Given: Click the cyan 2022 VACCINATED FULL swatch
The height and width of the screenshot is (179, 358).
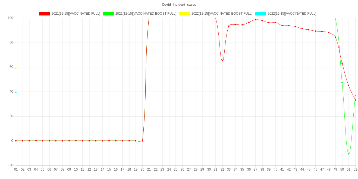Looking at the screenshot, I should 260,14.
